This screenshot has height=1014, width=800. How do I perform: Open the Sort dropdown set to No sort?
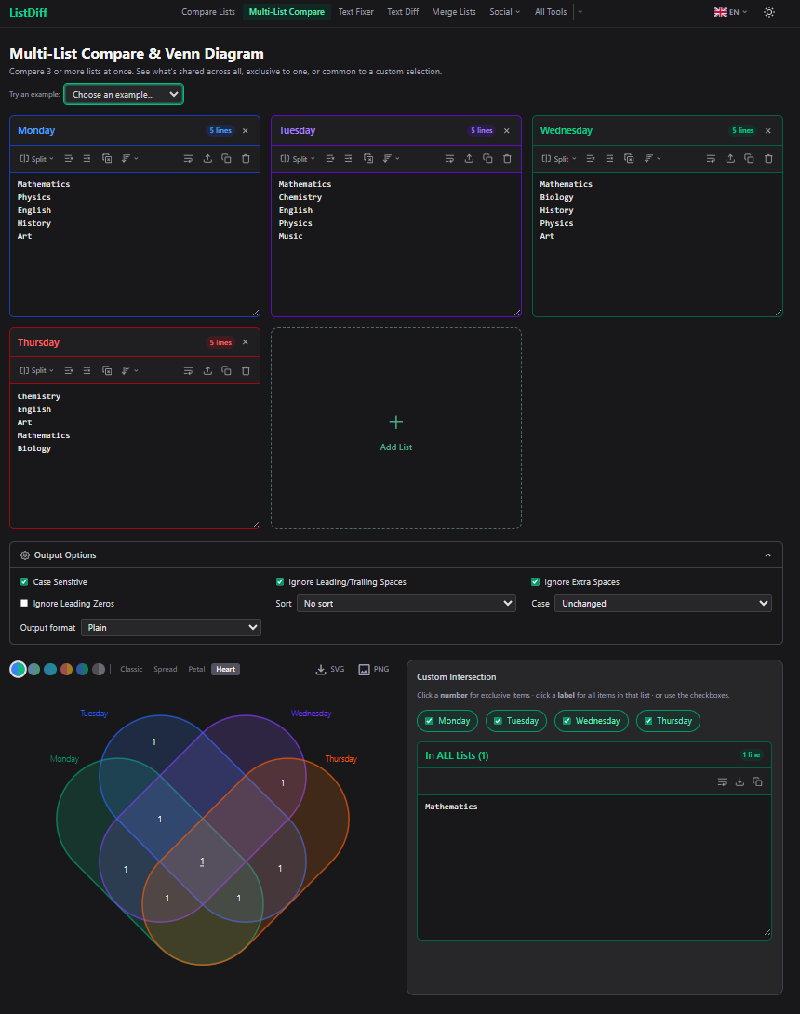(407, 604)
